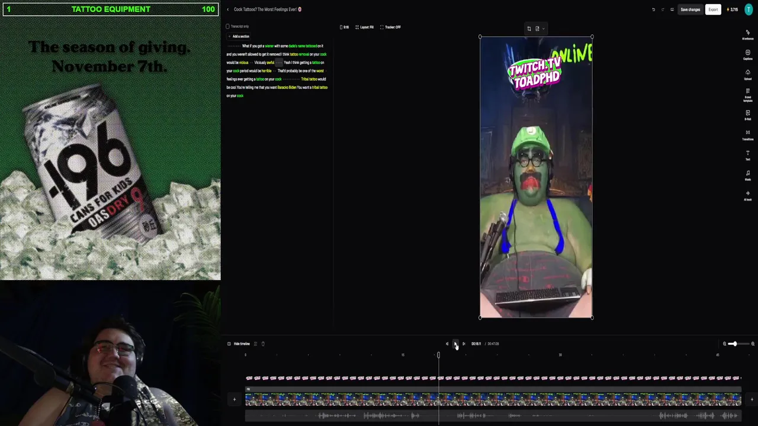The width and height of the screenshot is (758, 426).
Task: Toggle the Tracker: OFF setting
Action: pyautogui.click(x=390, y=27)
